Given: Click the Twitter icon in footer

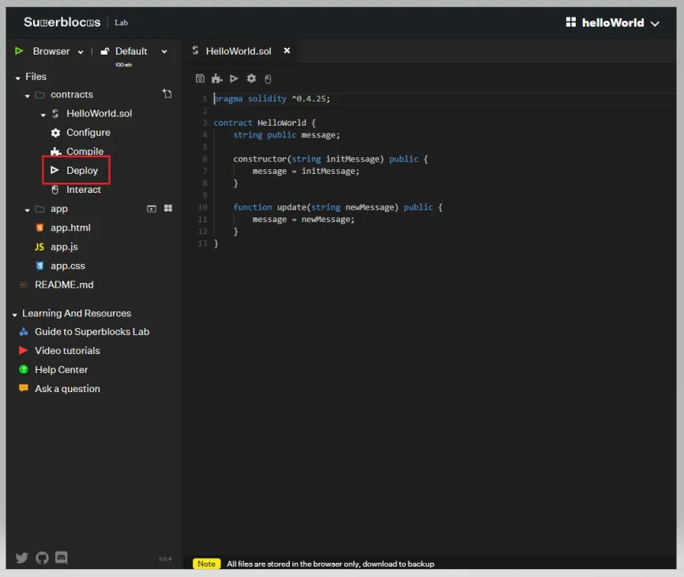Looking at the screenshot, I should (x=21, y=558).
